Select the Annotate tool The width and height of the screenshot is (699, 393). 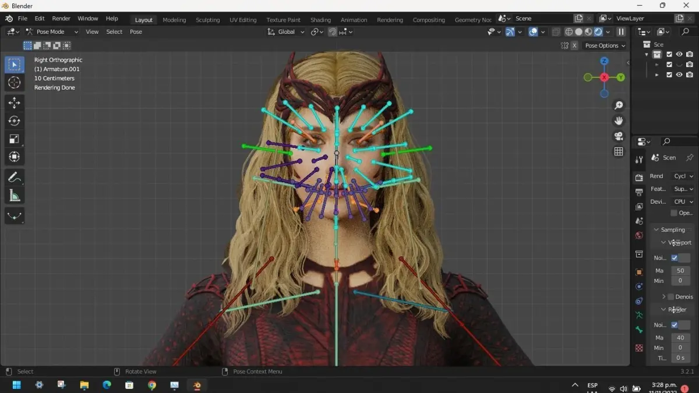click(x=15, y=177)
